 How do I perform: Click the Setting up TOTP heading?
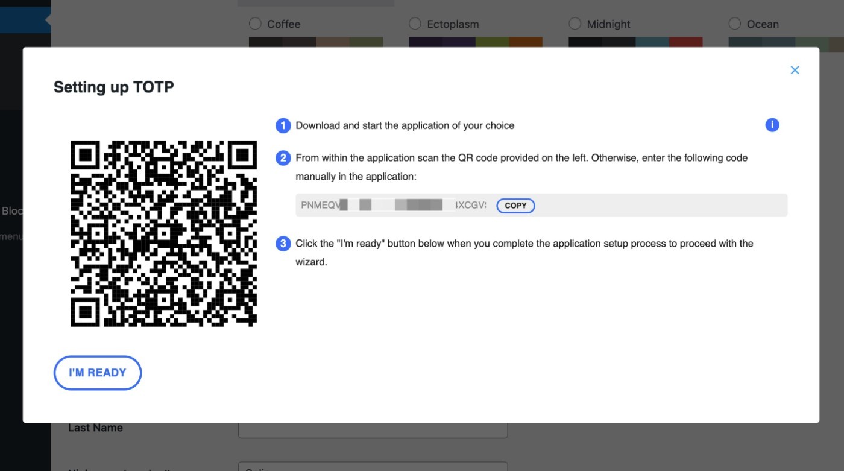tap(114, 87)
